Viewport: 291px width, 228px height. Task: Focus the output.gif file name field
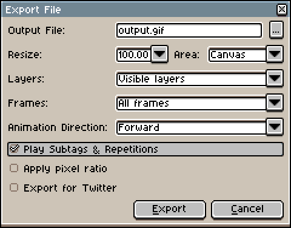pos(189,30)
